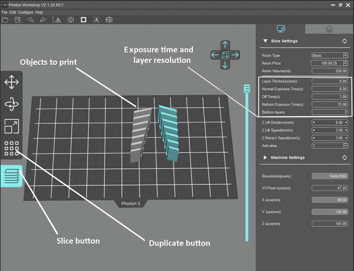Click the Y size field
This screenshot has width=354, height=271.
coord(330,212)
